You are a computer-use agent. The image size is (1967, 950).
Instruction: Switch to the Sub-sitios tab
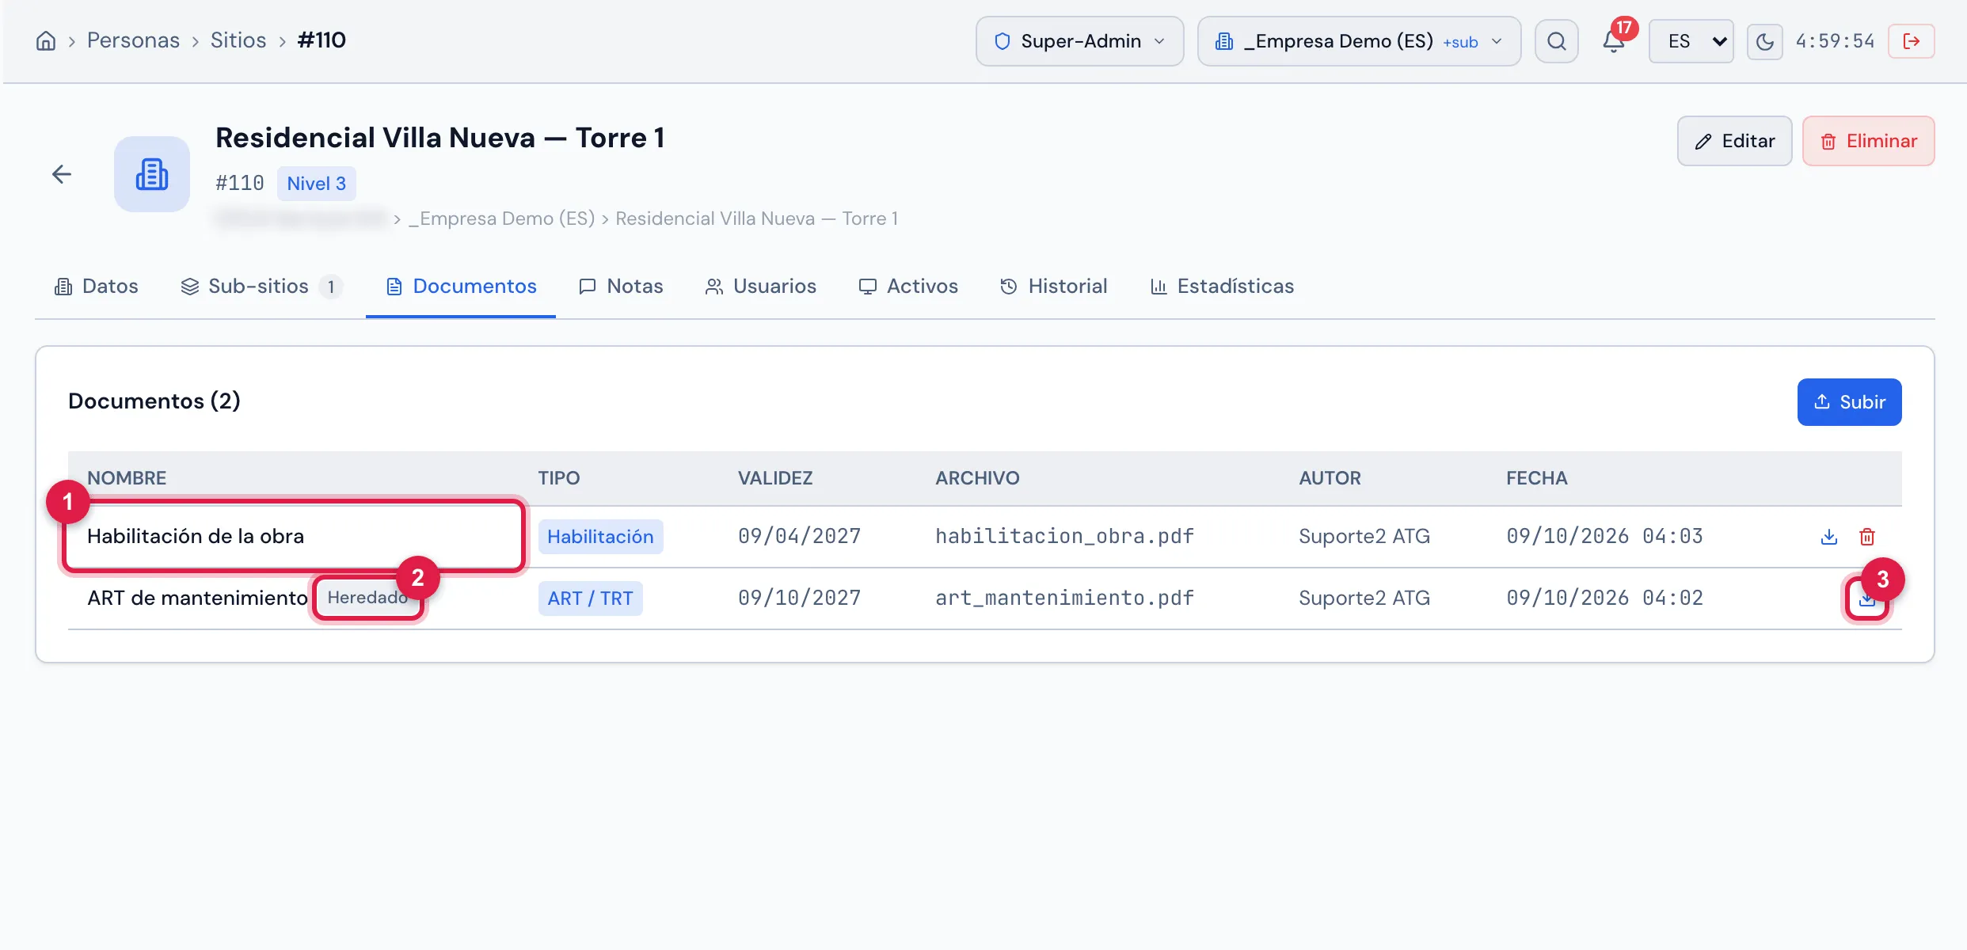tap(261, 287)
